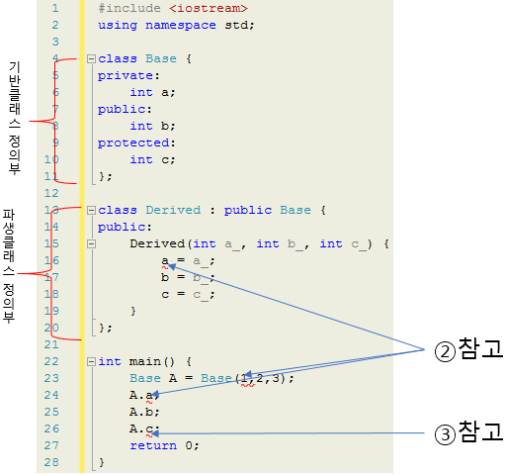The width and height of the screenshot is (505, 475).
Task: Click 'Base A' declaration on line 23
Action: 153,378
